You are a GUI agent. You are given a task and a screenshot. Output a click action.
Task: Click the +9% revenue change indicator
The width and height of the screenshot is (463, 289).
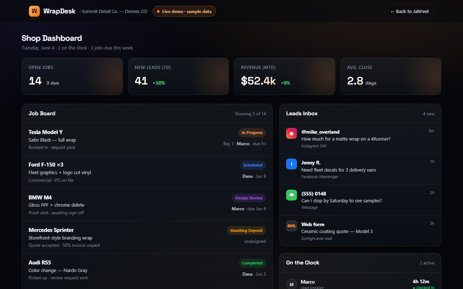(285, 83)
